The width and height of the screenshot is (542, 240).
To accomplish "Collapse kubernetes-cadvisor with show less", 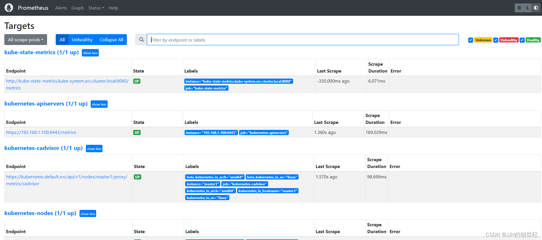I will pos(94,149).
